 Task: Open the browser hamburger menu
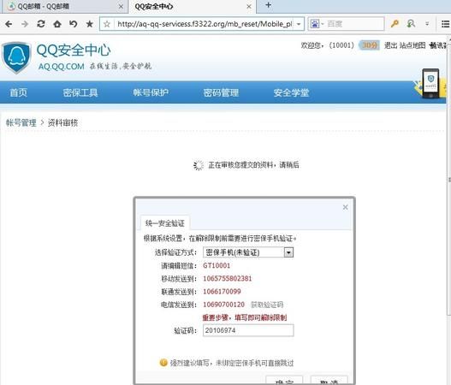click(445, 24)
